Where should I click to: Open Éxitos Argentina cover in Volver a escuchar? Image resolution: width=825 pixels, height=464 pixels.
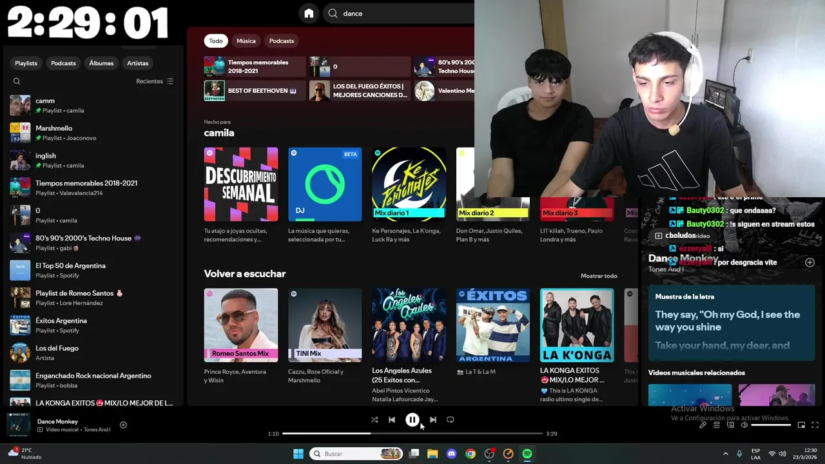coord(493,325)
